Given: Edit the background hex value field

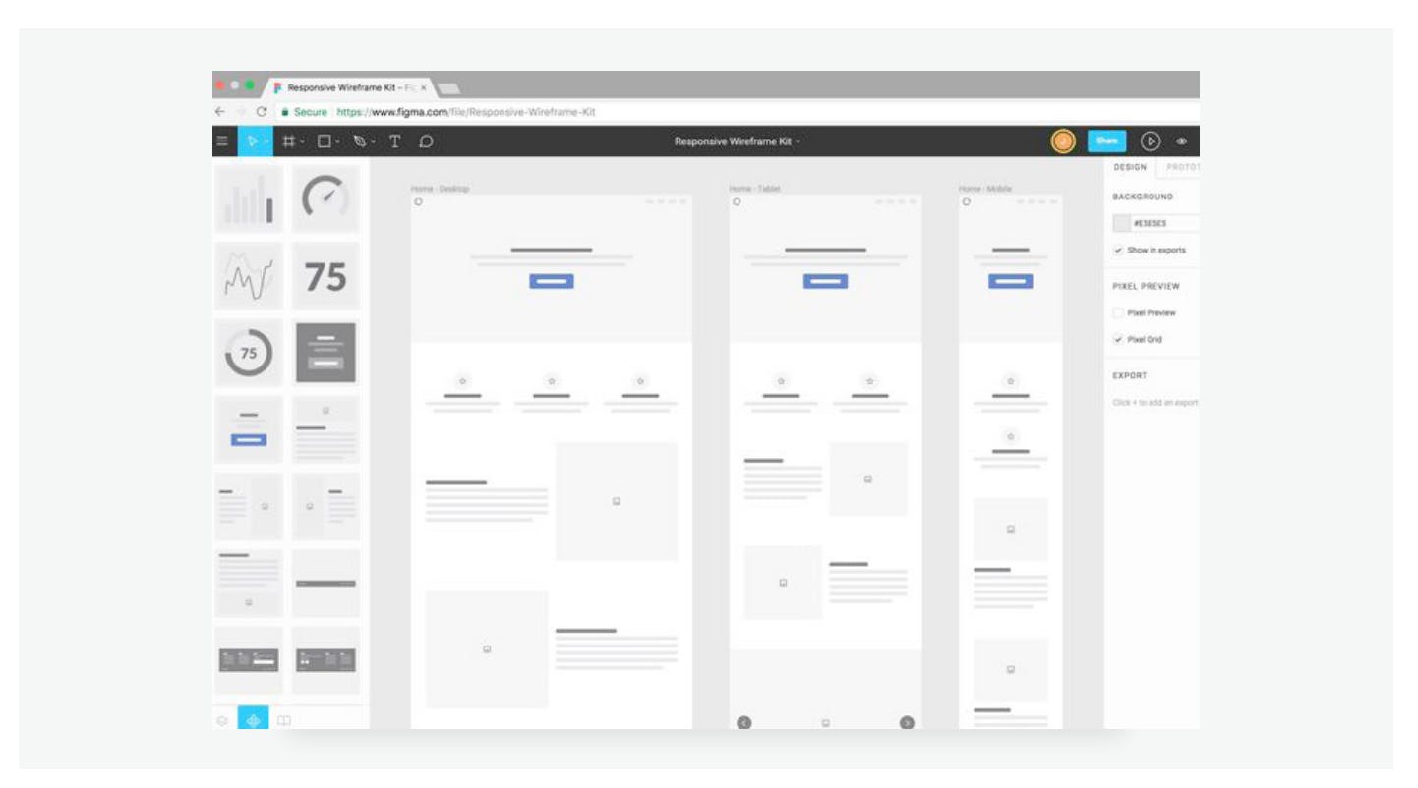Looking at the screenshot, I should (x=1164, y=223).
